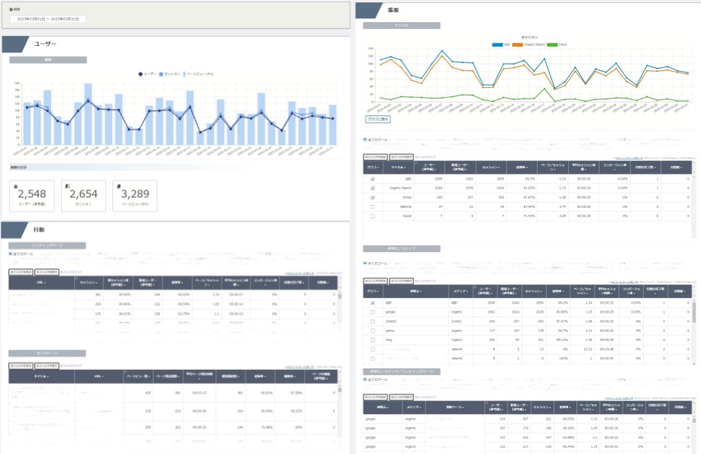Screen dimensions: 701x454
Task: Toggle ページビュー(PV) legend marker in the user chart
Action: tap(186, 74)
